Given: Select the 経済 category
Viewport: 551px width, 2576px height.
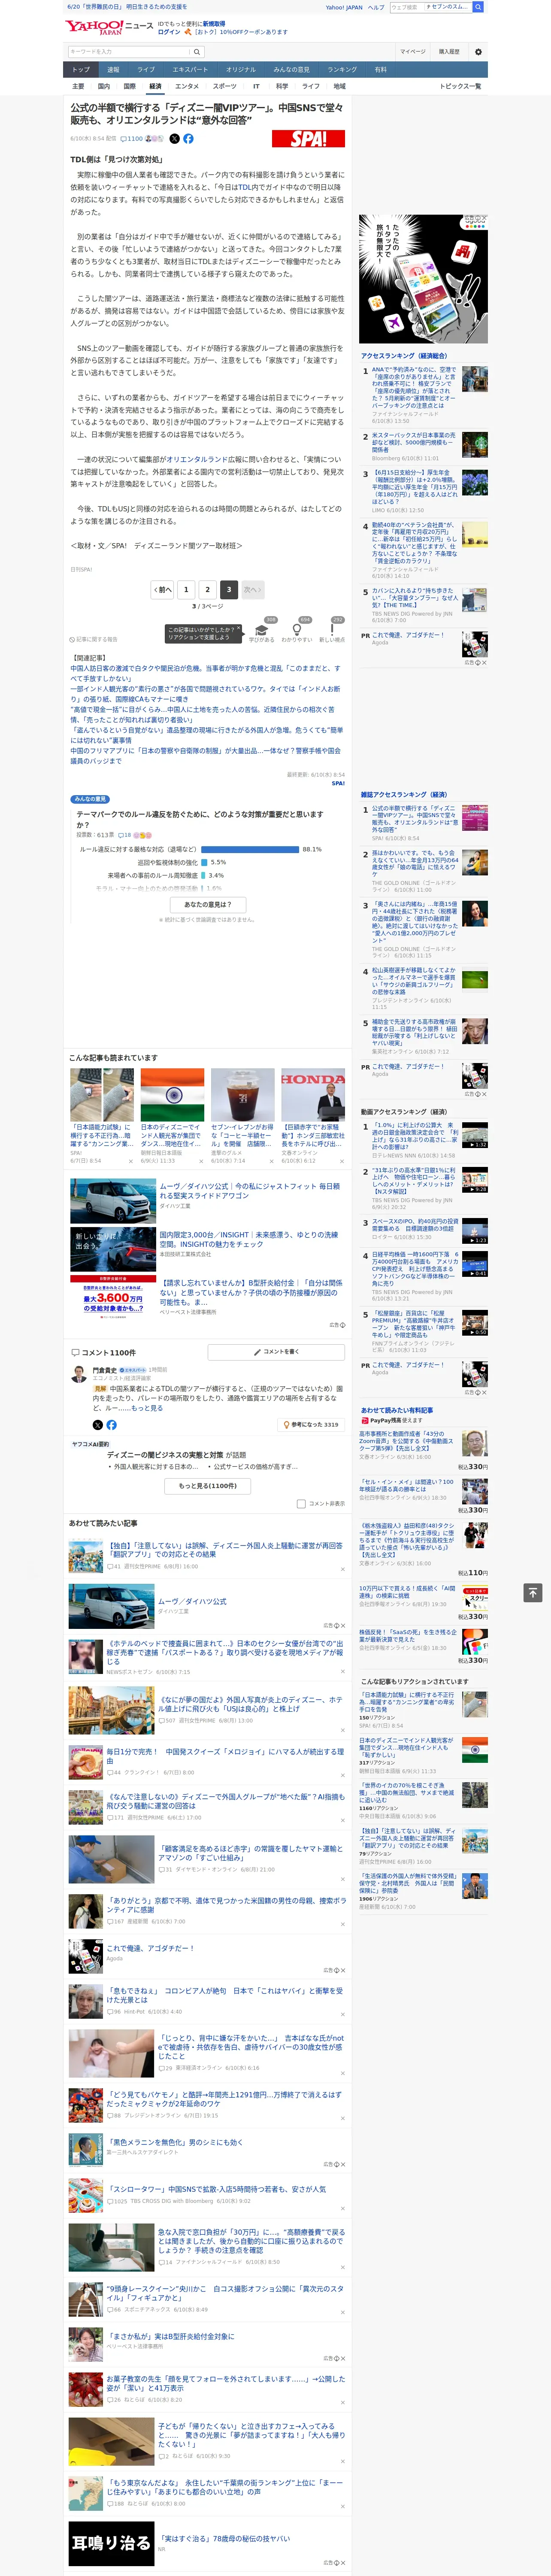Looking at the screenshot, I should pos(155,86).
